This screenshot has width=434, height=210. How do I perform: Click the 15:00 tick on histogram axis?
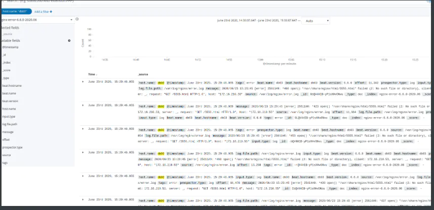coord(260,60)
